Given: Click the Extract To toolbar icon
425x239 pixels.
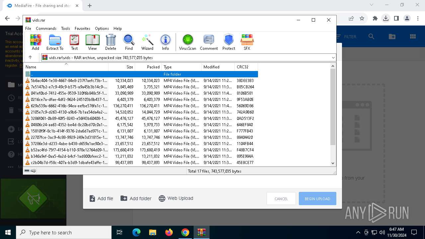Looking at the screenshot, I should pyautogui.click(x=55, y=42).
